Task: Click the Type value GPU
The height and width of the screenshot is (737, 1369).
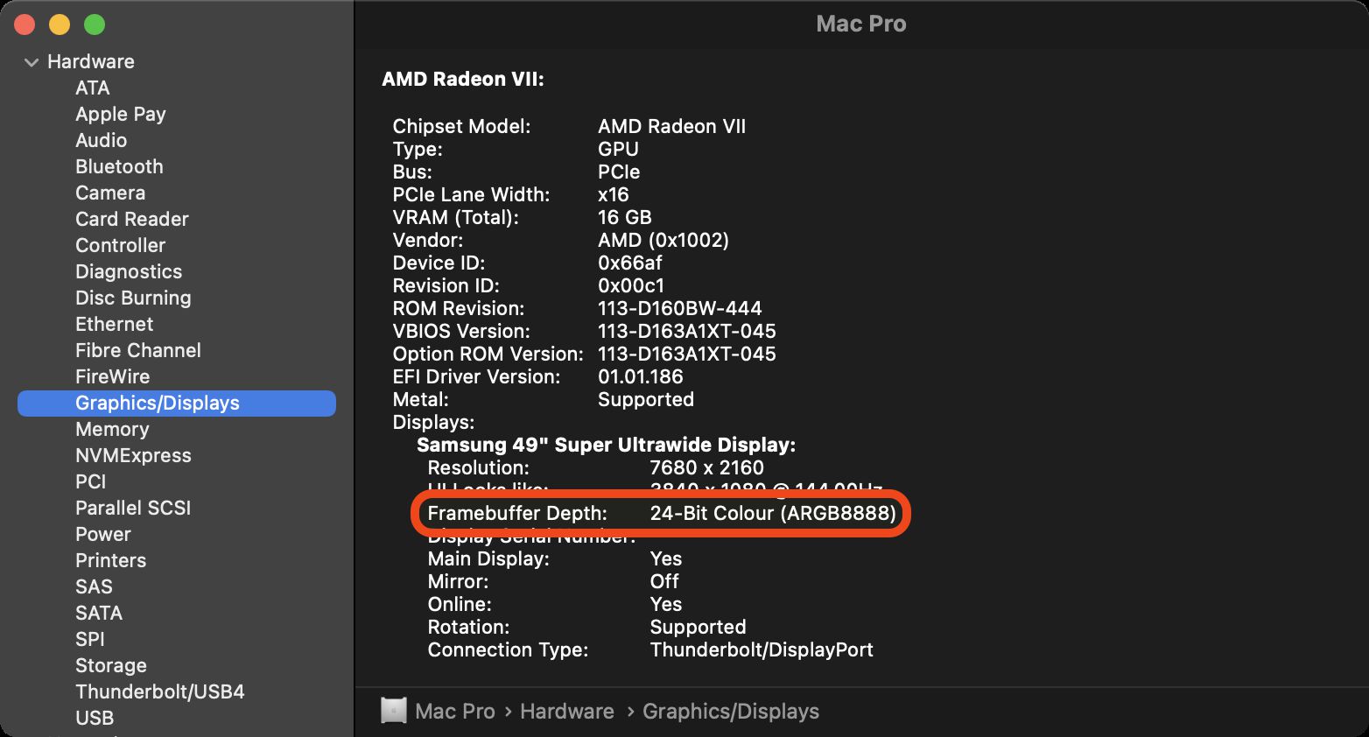Action: [x=618, y=150]
